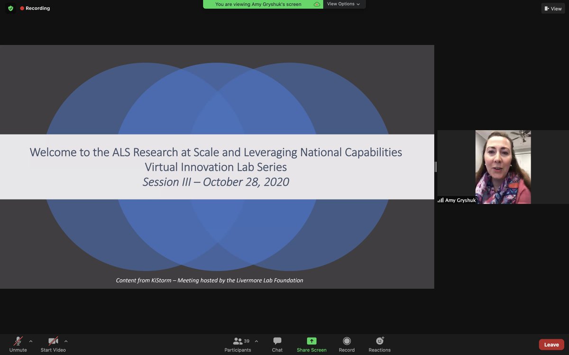569x355 pixels.
Task: Click the red Recording indicator
Action: 35,9
